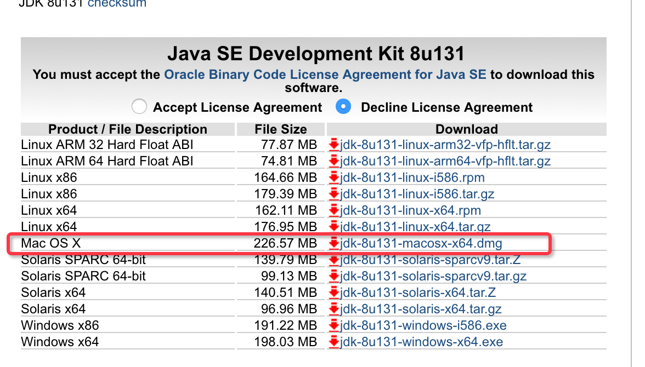The image size is (645, 367).
Task: Click the 198.03 MB file size cell
Action: coord(281,342)
